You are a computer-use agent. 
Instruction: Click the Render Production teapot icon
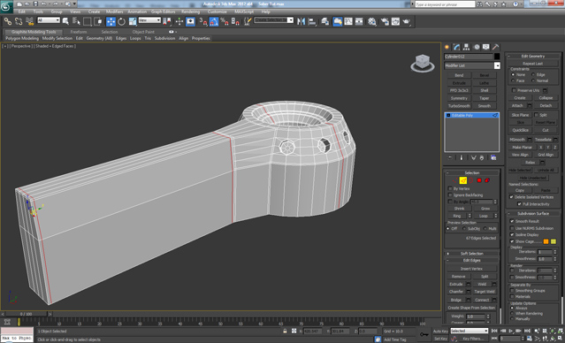pyautogui.click(x=408, y=21)
